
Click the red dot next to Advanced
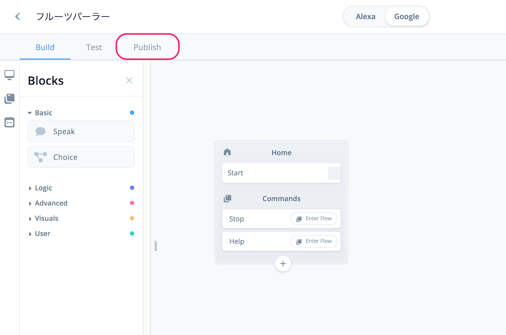coord(132,203)
